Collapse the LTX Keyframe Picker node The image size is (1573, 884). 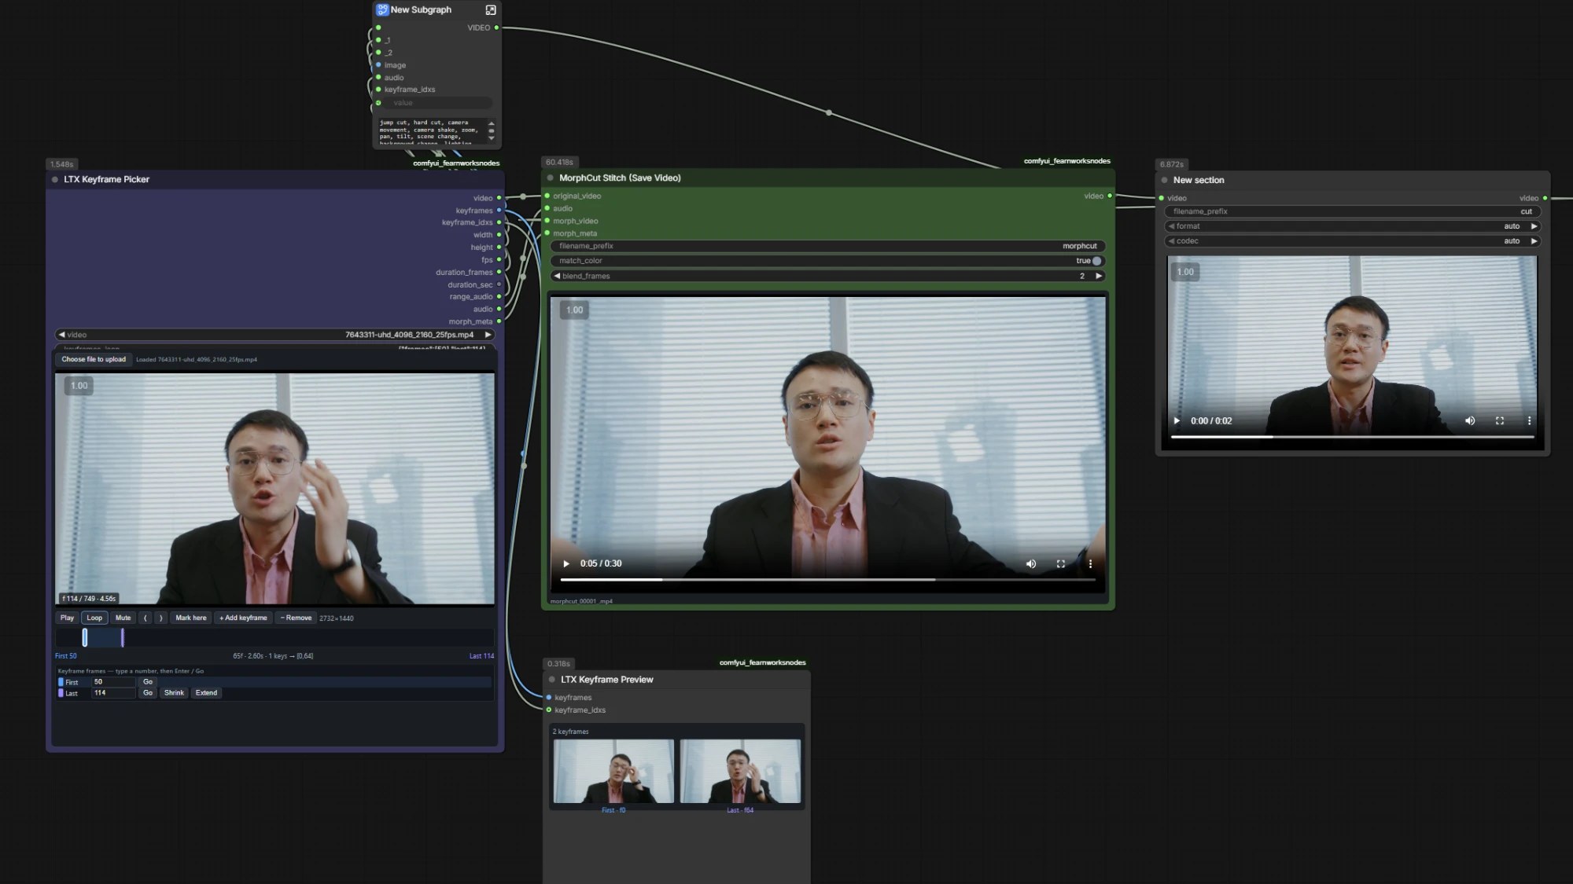coord(55,180)
